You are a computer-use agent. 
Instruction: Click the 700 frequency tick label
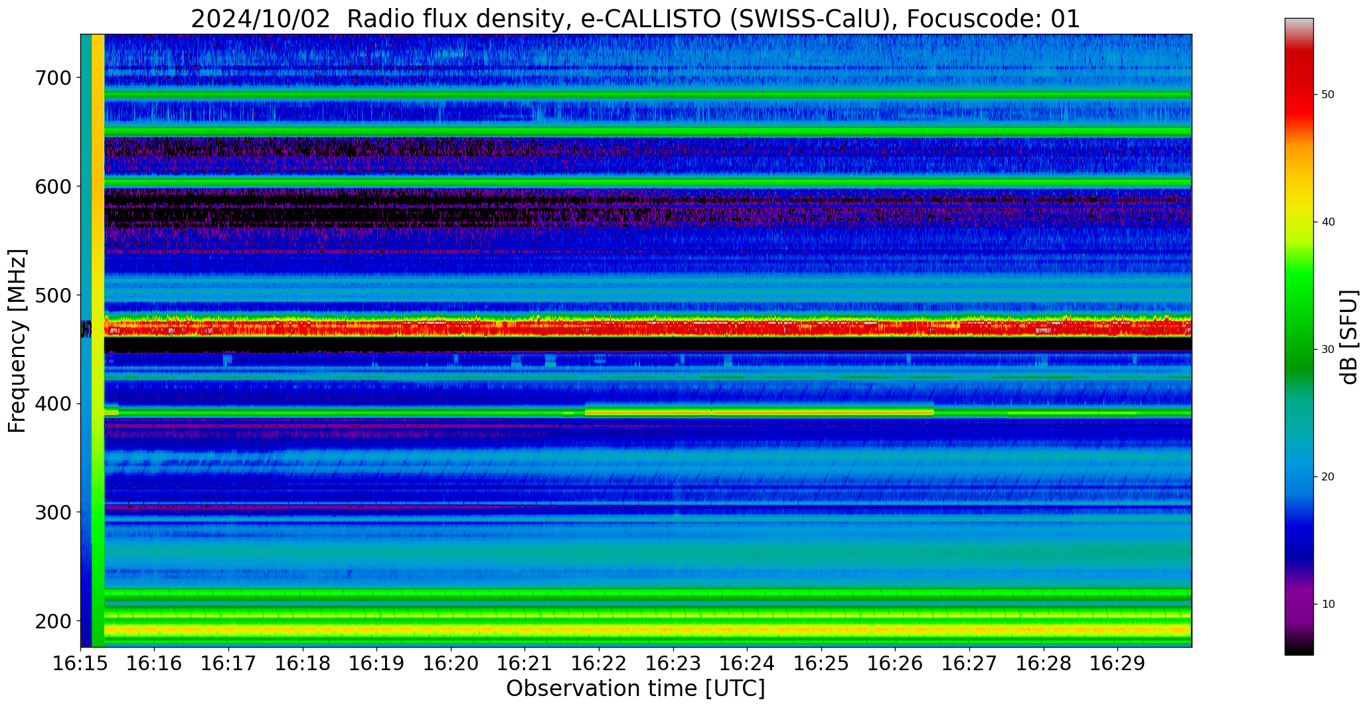(53, 78)
